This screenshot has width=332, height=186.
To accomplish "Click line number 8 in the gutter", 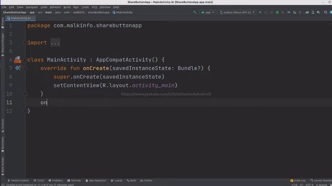I will (x=10, y=77).
